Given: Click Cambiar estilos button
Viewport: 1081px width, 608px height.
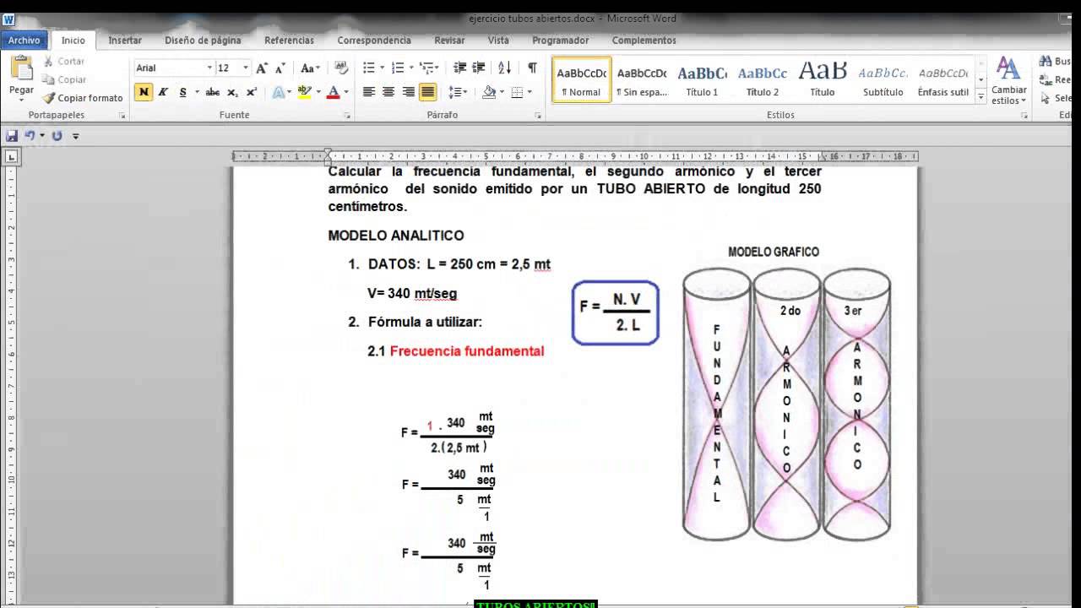Looking at the screenshot, I should [x=1008, y=80].
